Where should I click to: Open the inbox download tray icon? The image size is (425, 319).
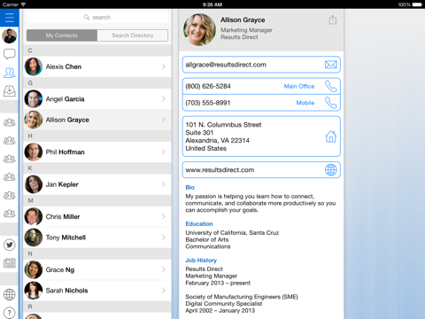click(x=10, y=90)
